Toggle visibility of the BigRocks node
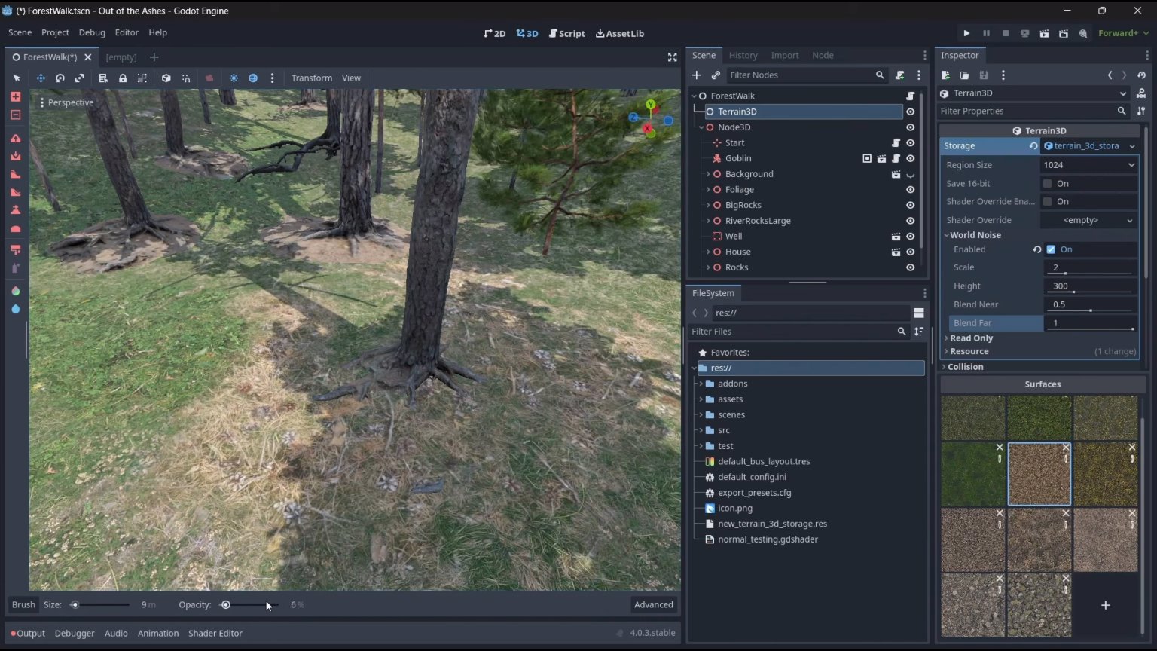Image resolution: width=1157 pixels, height=651 pixels. pos(910,206)
